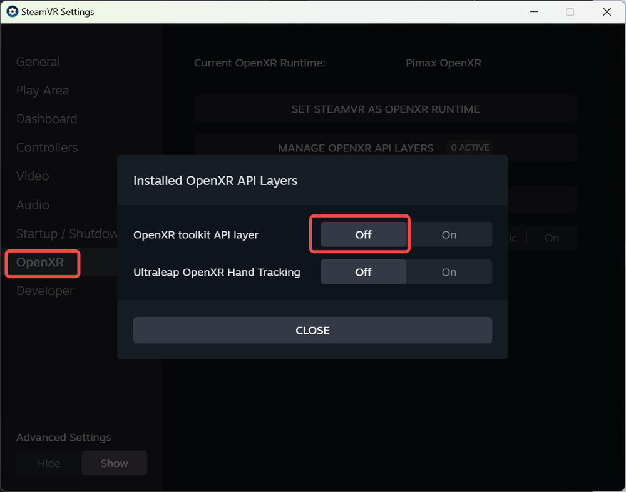Click Manage OpenXR API Layers button
626x492 pixels.
(x=386, y=148)
